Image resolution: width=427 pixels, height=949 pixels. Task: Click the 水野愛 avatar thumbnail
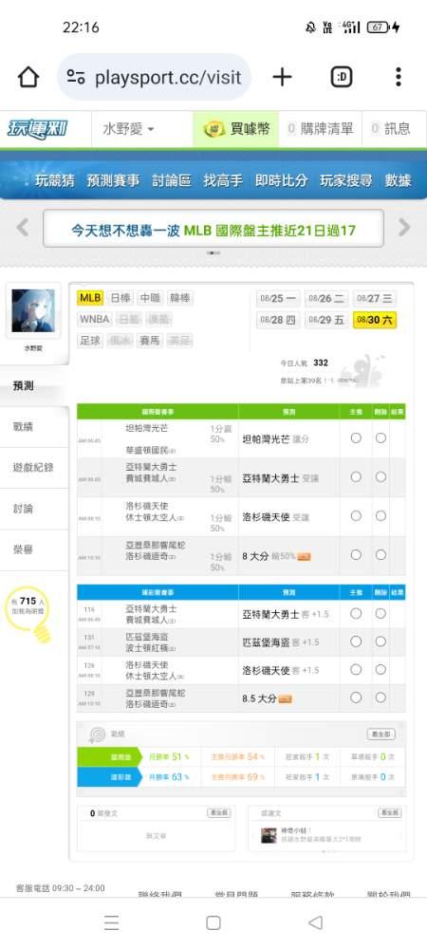[33, 310]
